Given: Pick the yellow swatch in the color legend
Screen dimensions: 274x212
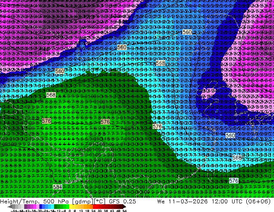Looking at the screenshot, I should pos(70,206).
